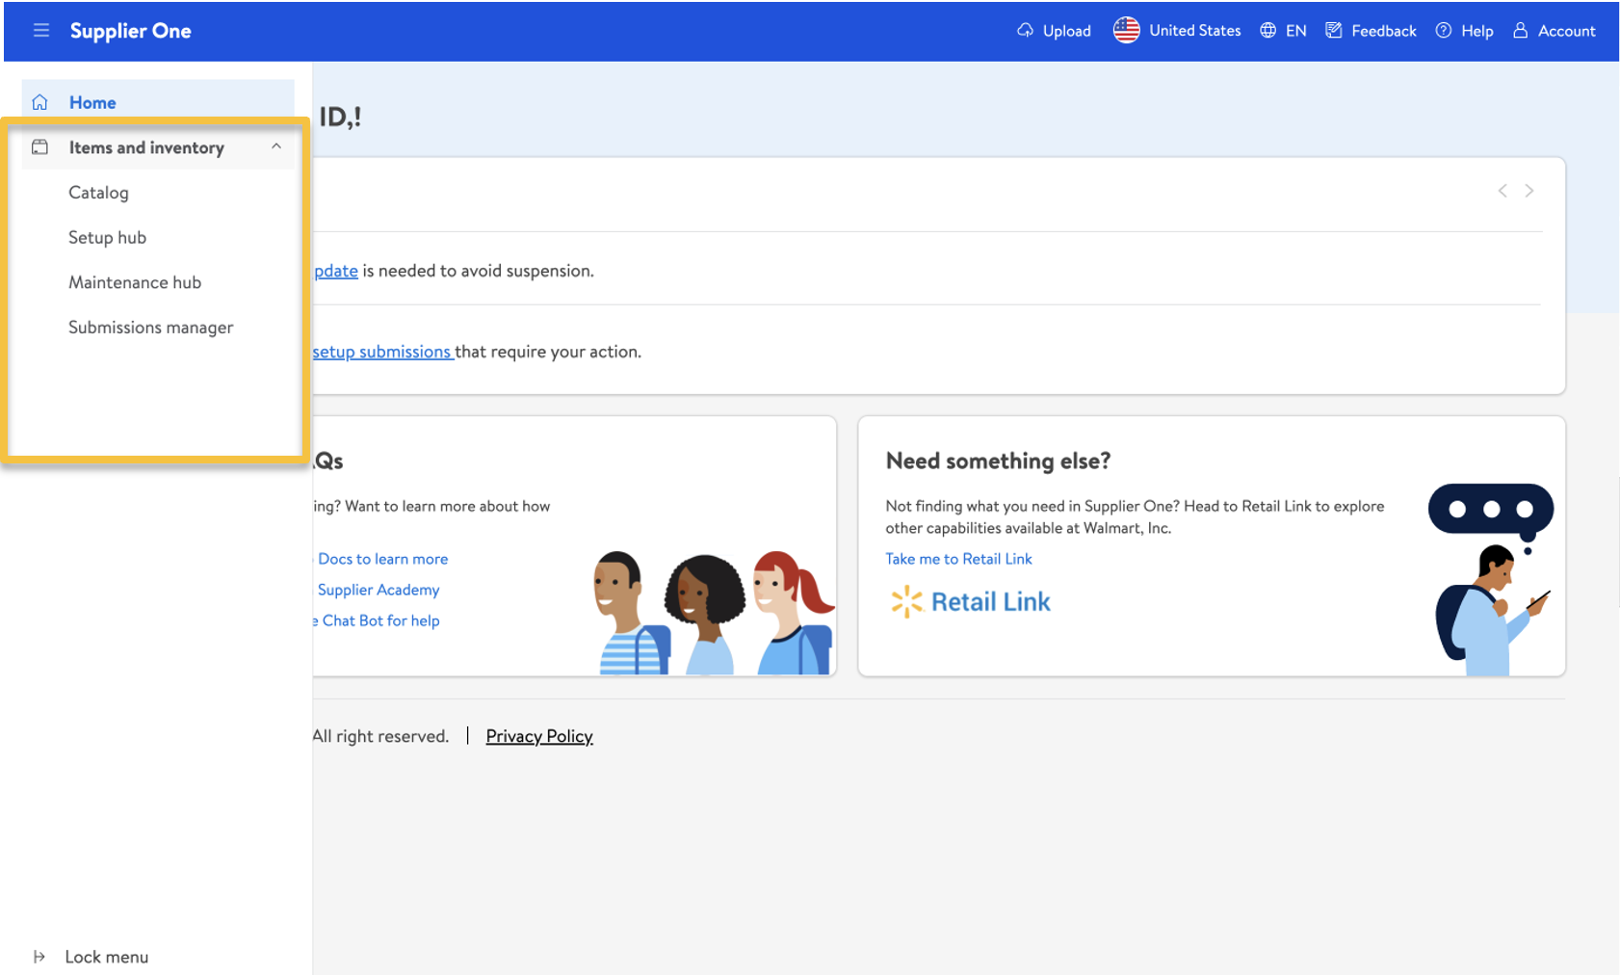Click the Upload cloud icon
The width and height of the screenshot is (1620, 975).
tap(1025, 31)
